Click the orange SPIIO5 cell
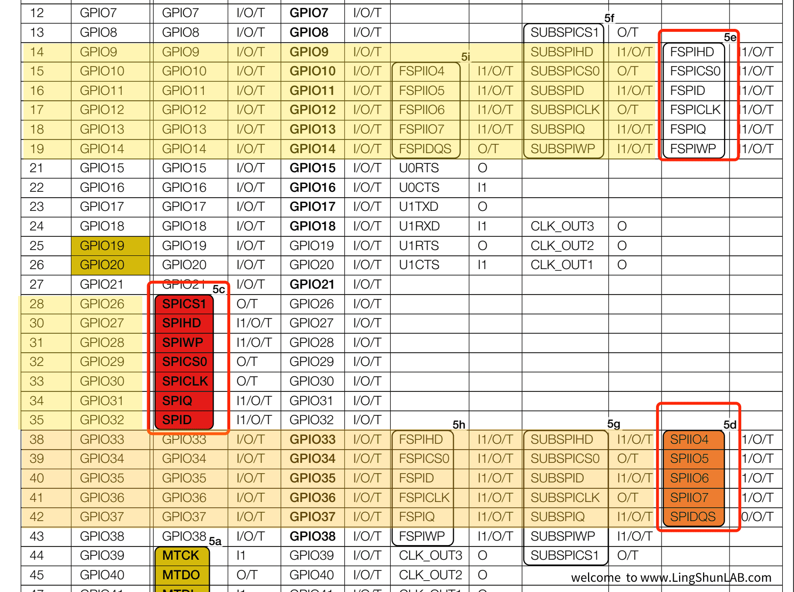 (693, 458)
